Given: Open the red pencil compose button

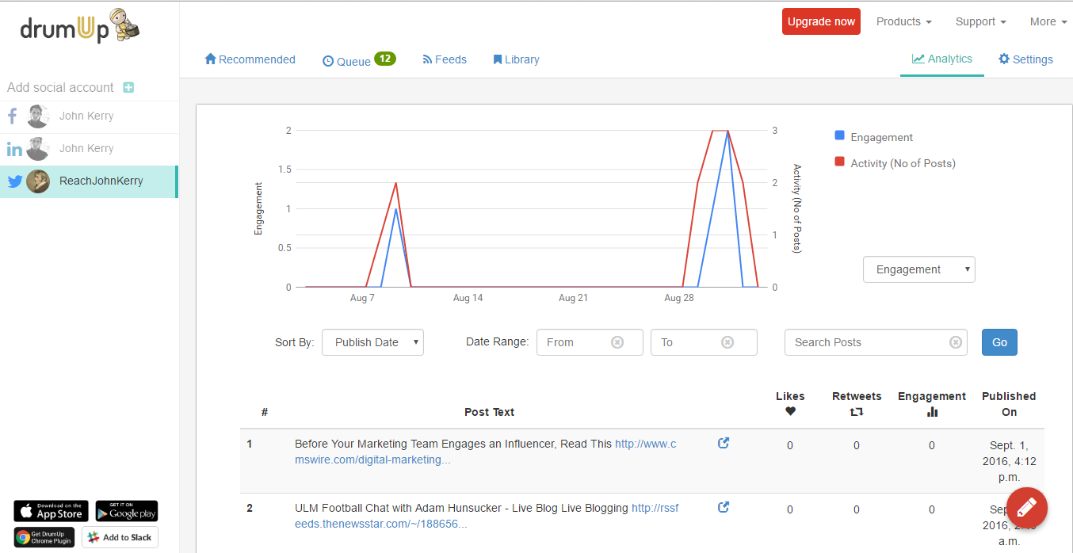Looking at the screenshot, I should point(1026,508).
